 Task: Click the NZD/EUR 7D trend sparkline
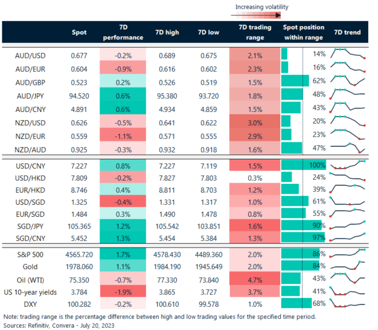348,134
